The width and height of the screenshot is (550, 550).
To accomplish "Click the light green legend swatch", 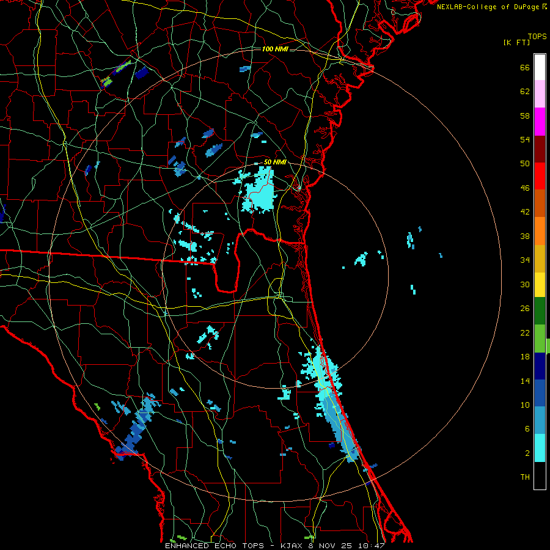I will tap(540, 339).
